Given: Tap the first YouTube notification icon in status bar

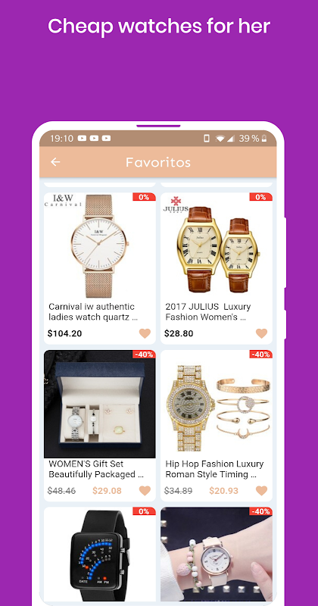Looking at the screenshot, I should coord(82,139).
